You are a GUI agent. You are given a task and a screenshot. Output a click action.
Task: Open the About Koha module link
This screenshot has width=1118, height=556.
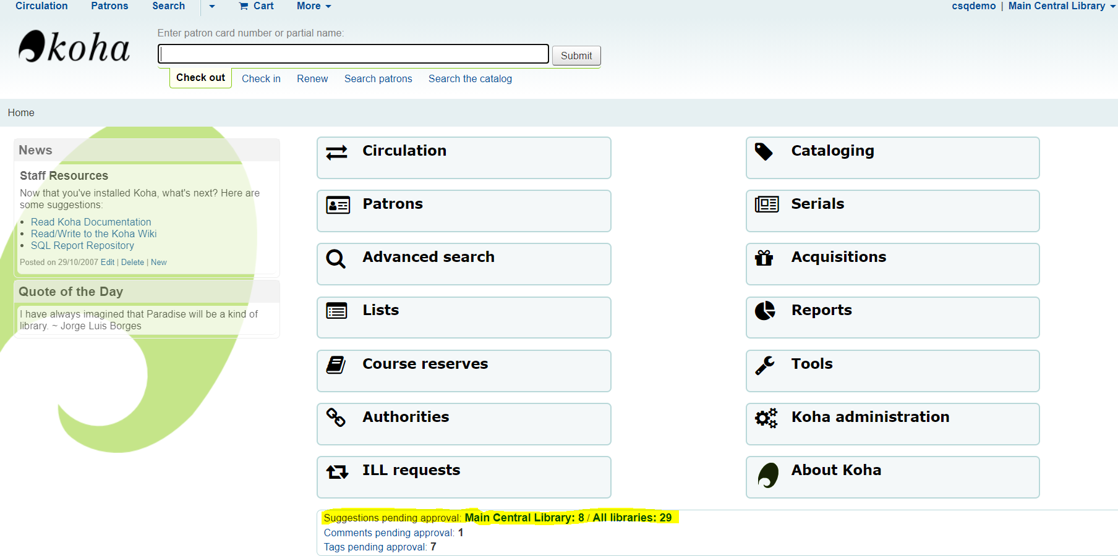point(893,478)
